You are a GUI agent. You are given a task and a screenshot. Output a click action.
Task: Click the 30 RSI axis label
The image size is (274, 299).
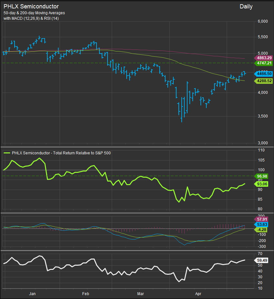(260, 277)
